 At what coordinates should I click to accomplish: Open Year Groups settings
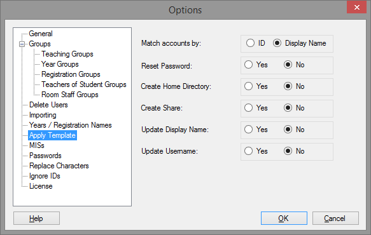pyautogui.click(x=60, y=64)
